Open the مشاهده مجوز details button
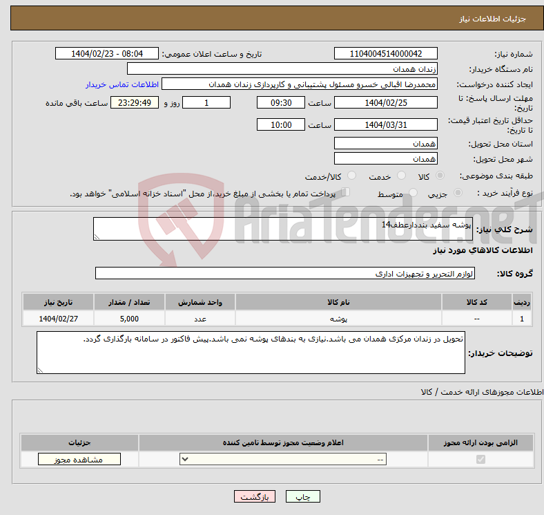The width and height of the screenshot is (544, 515). point(79,459)
